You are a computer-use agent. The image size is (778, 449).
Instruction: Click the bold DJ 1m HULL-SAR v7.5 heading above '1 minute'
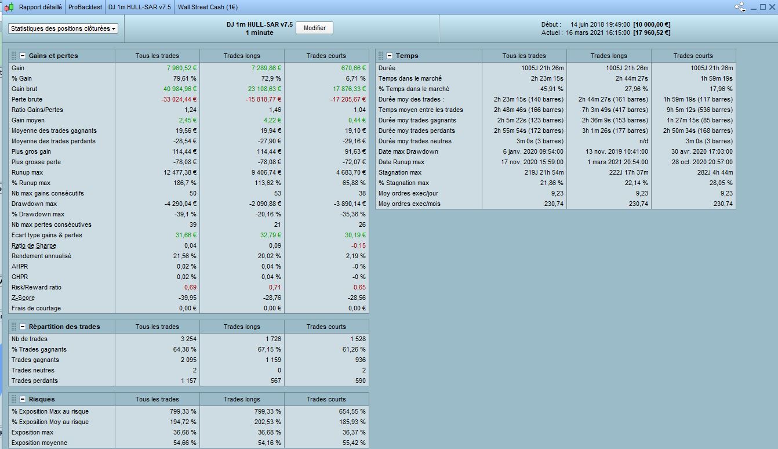tap(260, 24)
